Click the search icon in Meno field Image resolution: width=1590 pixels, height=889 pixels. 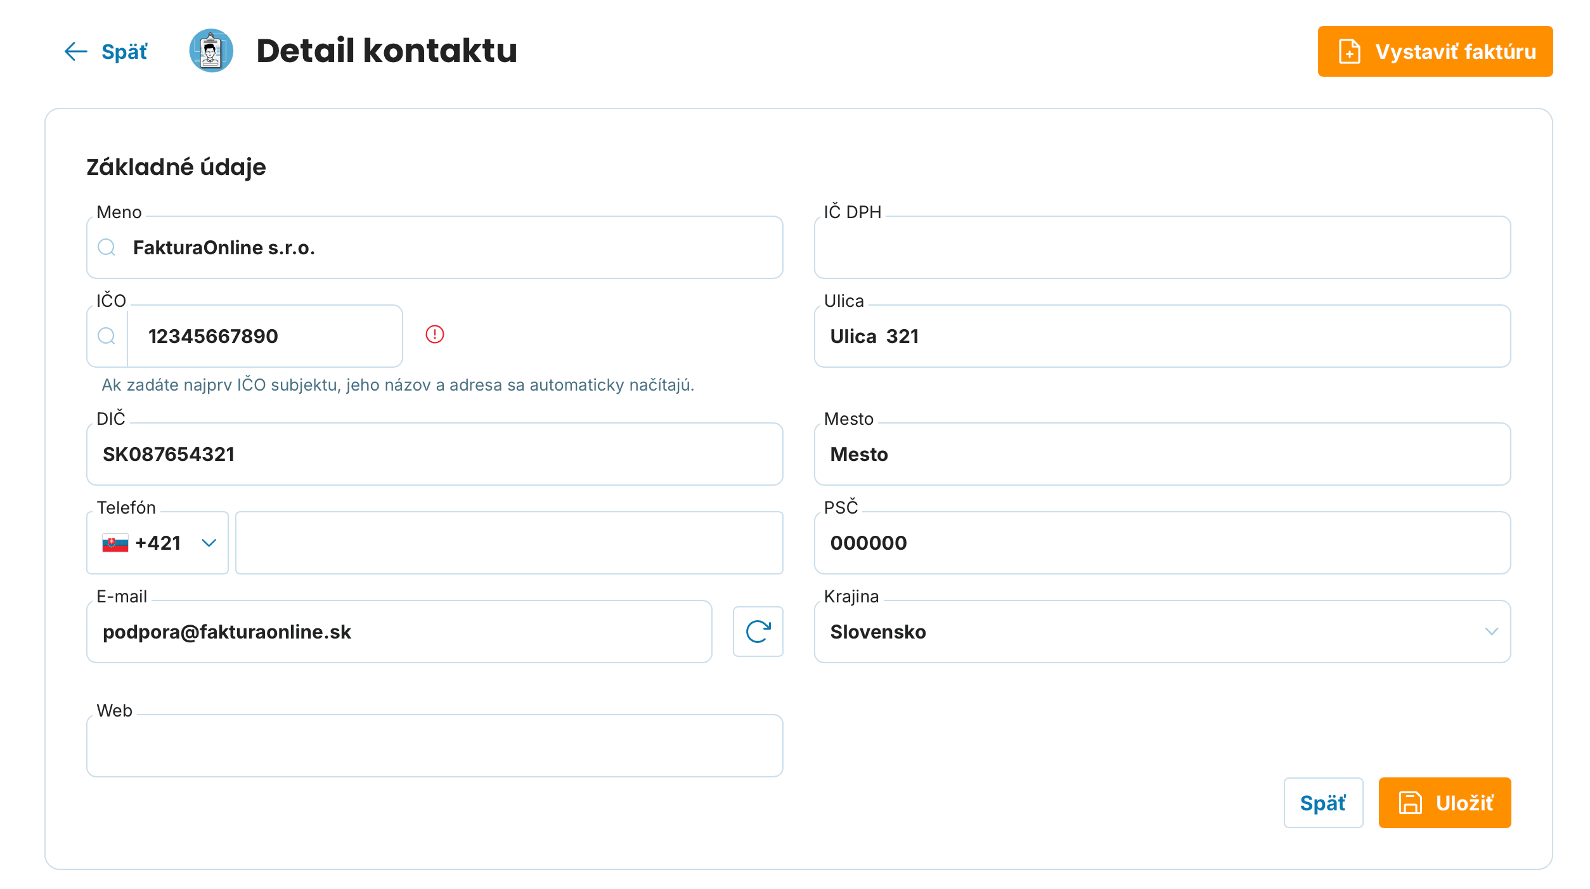[x=107, y=247]
